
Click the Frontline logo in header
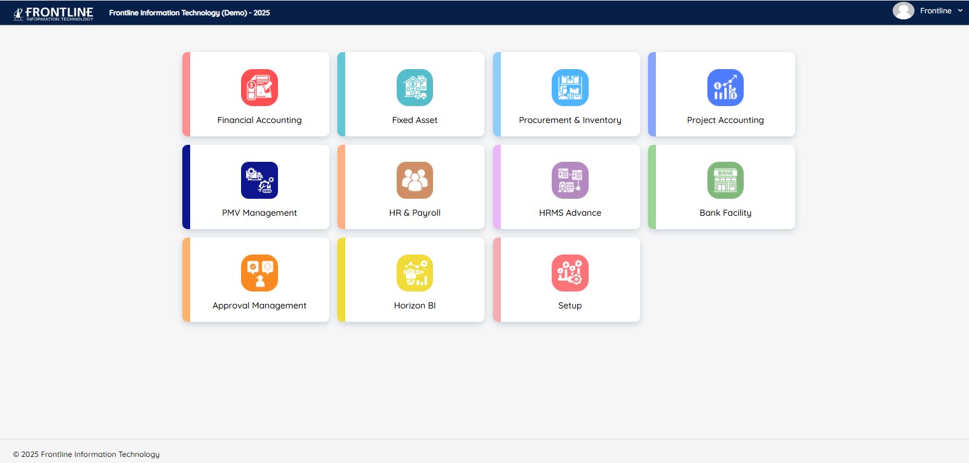[53, 13]
